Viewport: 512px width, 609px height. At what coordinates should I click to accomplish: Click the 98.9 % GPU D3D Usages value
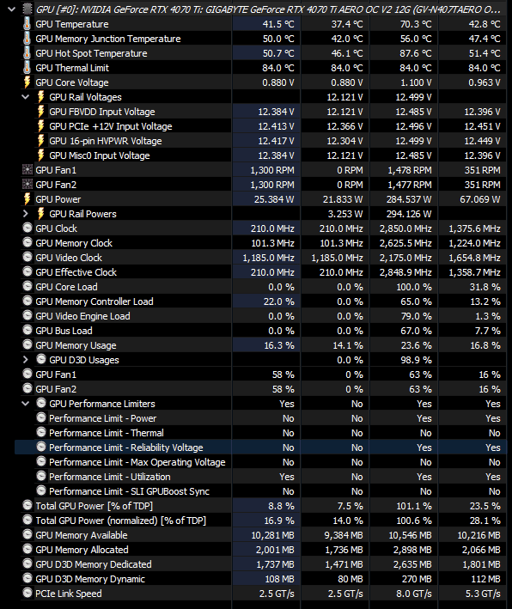coord(416,360)
